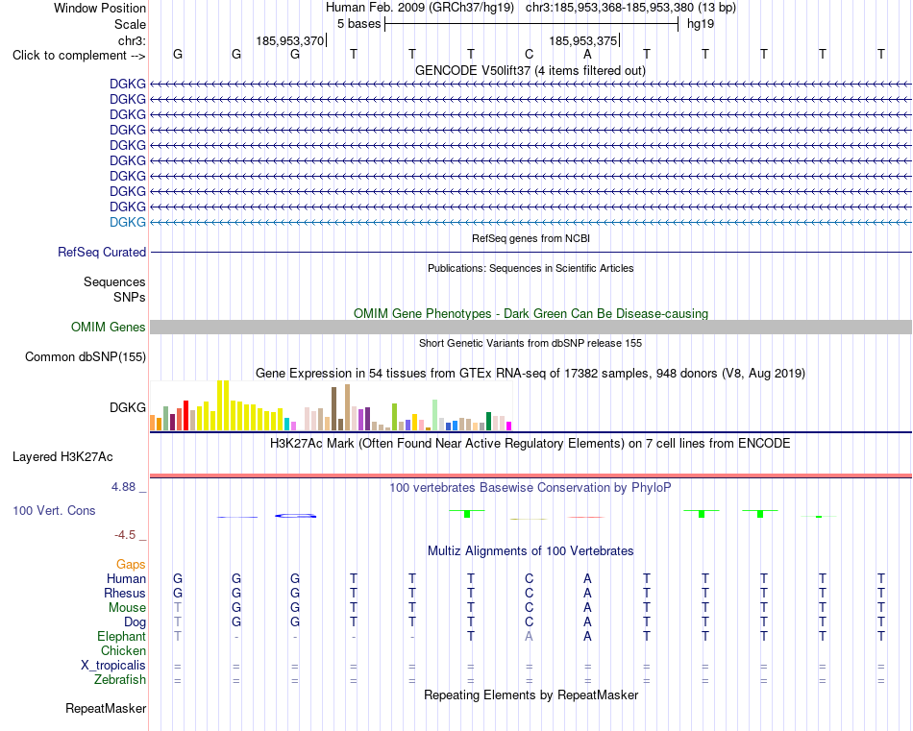Click the '5 bases' scale text
Screen dimensions: 913x731
pos(358,24)
